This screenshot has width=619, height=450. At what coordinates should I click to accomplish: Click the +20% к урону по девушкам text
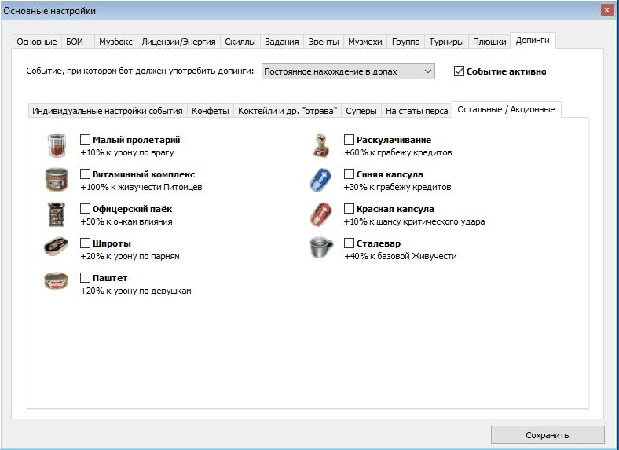coord(136,291)
